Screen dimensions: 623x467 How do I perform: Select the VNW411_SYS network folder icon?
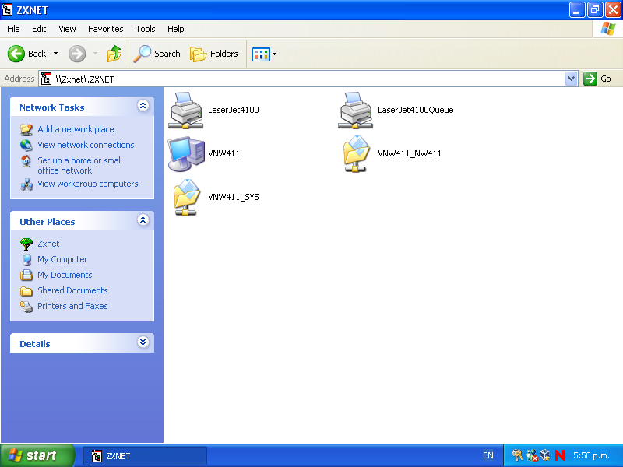pos(186,198)
